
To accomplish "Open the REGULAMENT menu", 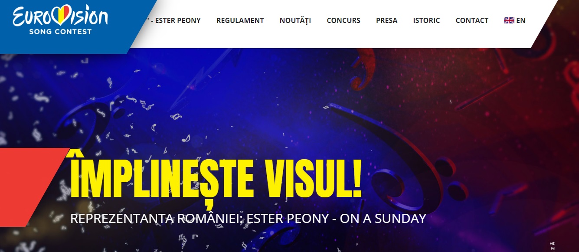I will pyautogui.click(x=240, y=20).
